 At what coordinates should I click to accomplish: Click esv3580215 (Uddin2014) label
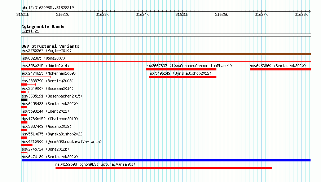tap(45, 66)
